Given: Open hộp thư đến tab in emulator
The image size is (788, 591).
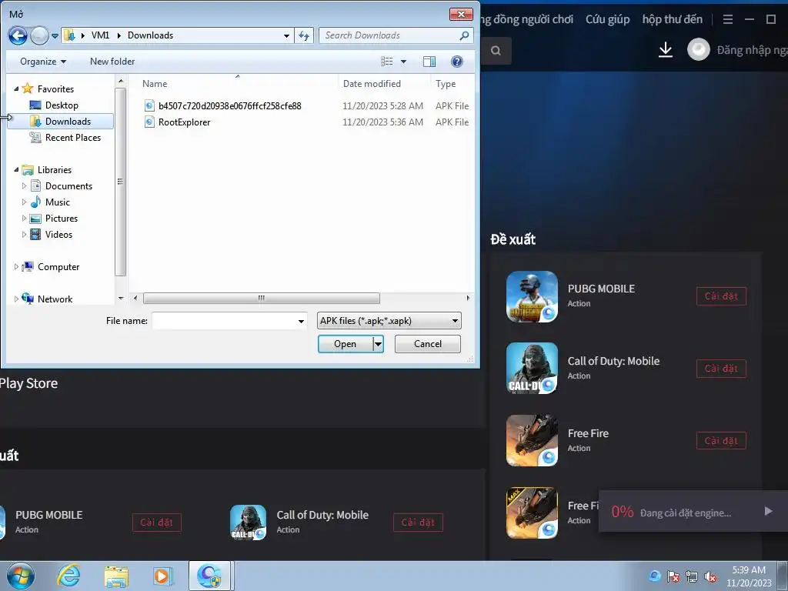Looking at the screenshot, I should 672,19.
